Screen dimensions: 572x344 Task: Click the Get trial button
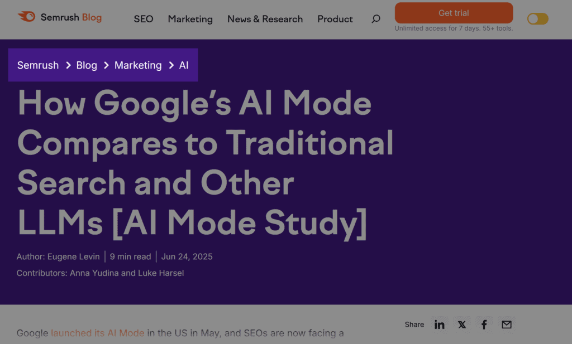(x=454, y=12)
